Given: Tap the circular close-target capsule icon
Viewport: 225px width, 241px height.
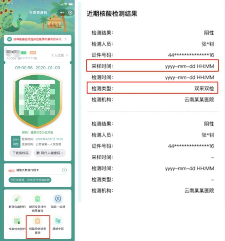Looking at the screenshot, I should coord(70,13).
